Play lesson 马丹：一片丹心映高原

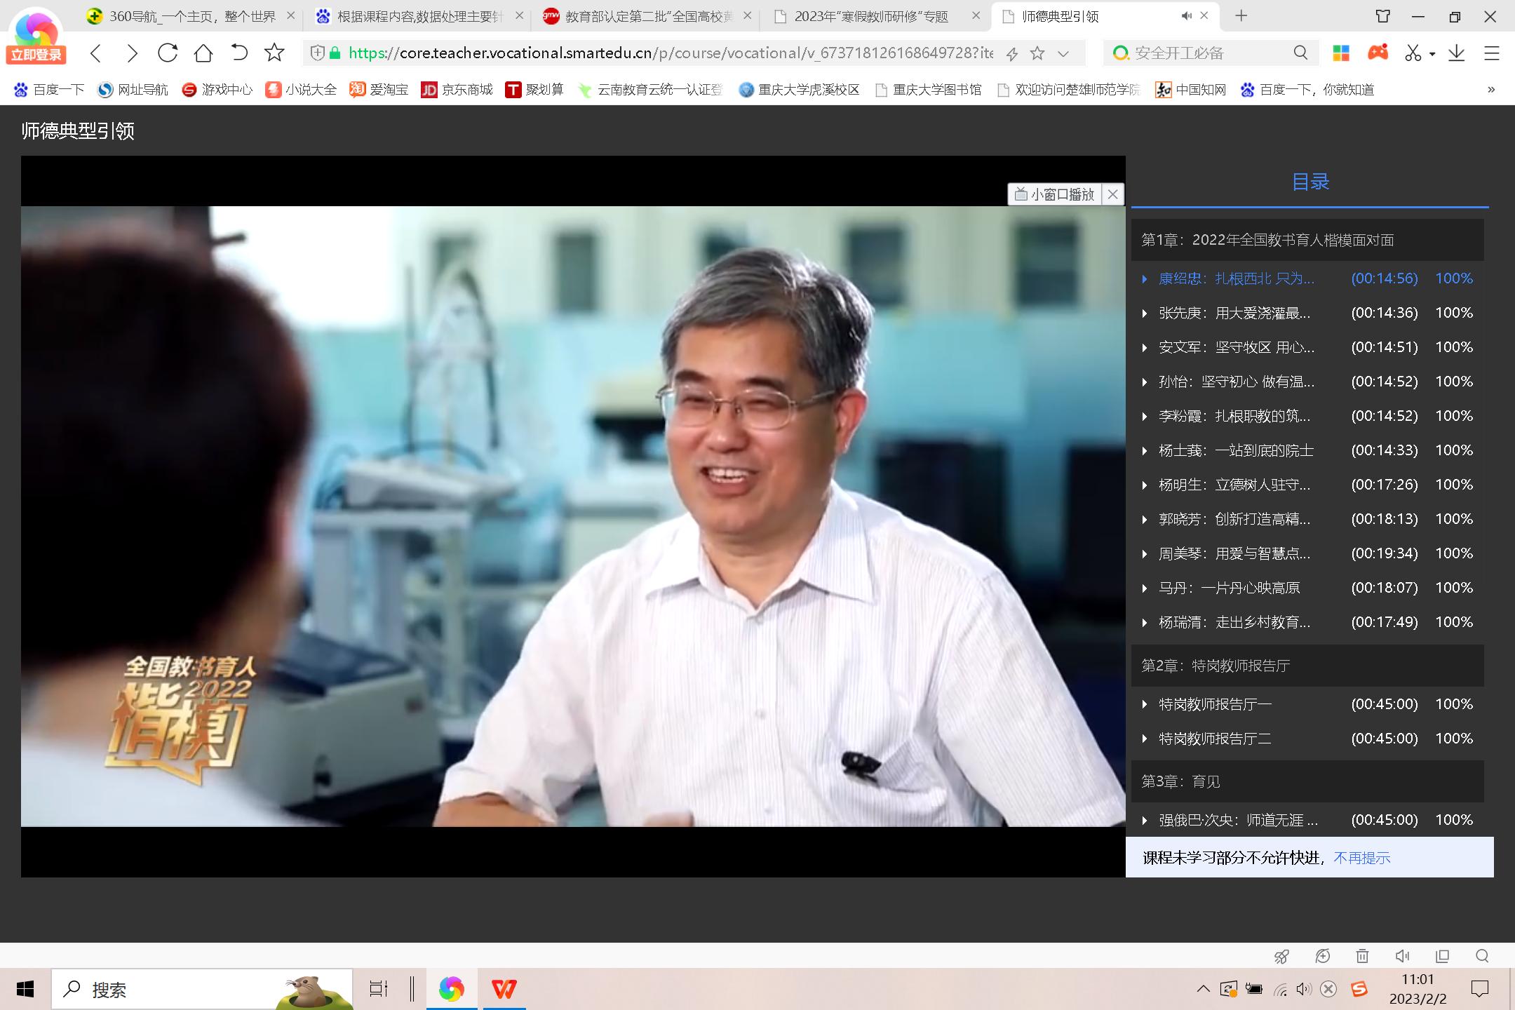pyautogui.click(x=1307, y=588)
